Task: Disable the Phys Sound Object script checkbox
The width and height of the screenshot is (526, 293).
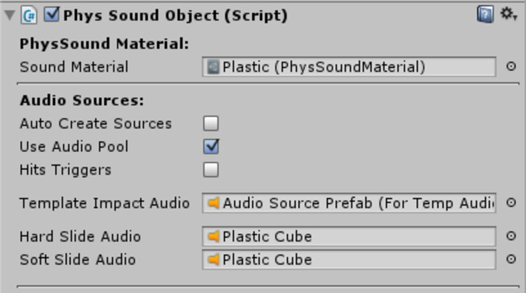Action: (52, 15)
